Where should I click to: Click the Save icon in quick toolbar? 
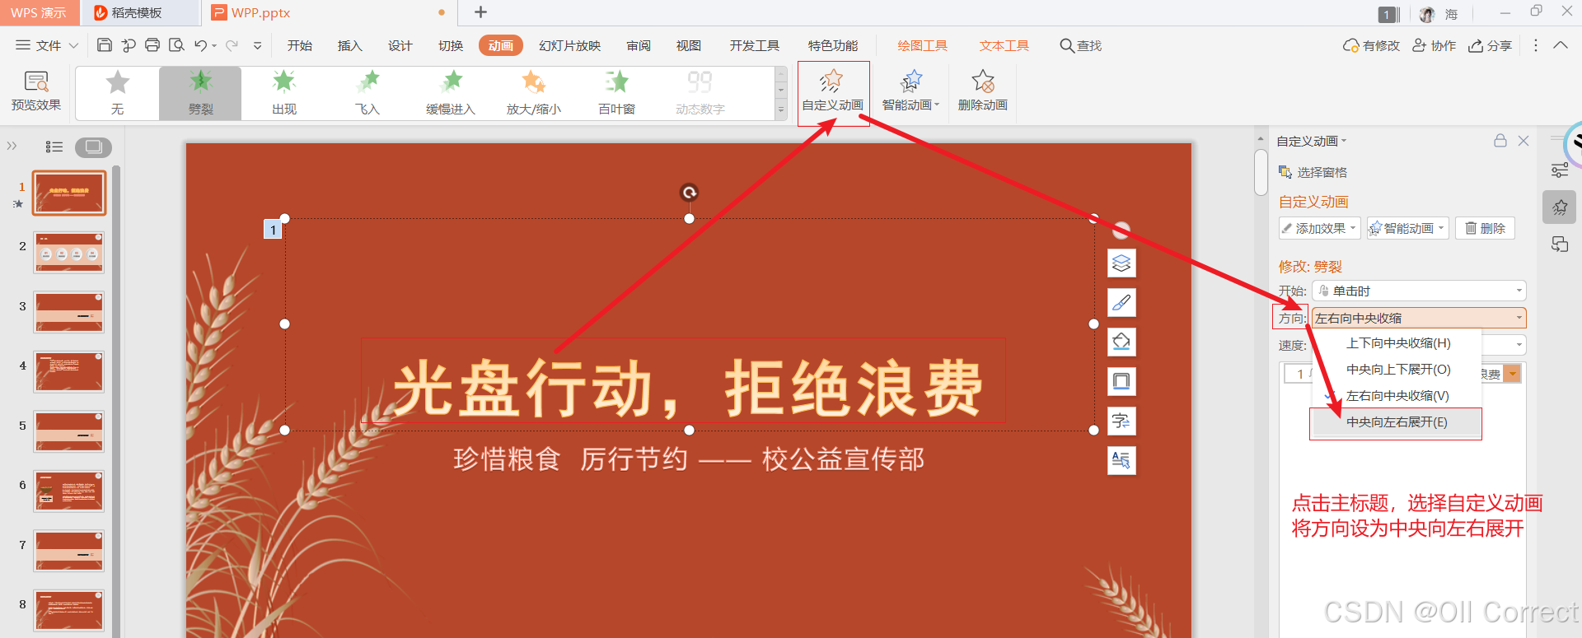coord(105,45)
